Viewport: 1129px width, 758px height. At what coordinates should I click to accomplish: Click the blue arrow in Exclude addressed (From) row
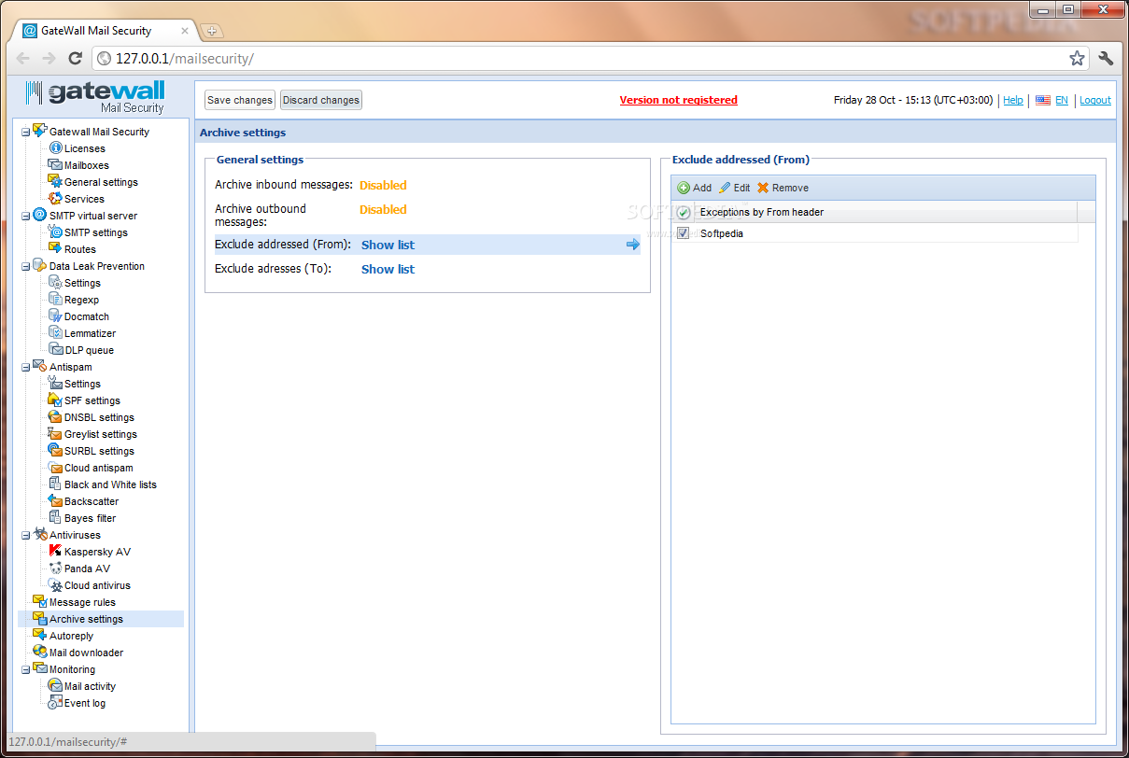tap(633, 245)
